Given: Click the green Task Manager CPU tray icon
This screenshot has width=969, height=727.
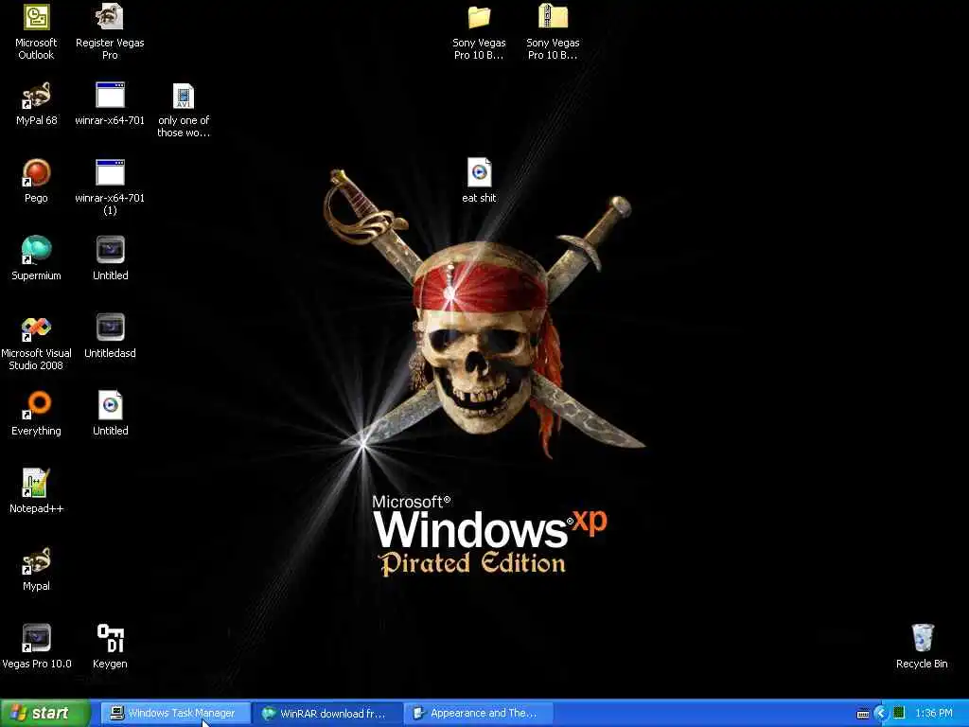Looking at the screenshot, I should [899, 713].
